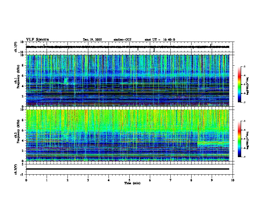Image resolution: width=262 pixels, height=202 pixels.
Task: Click the "start UT = 16:40:0" text
Action: [x=160, y=40]
